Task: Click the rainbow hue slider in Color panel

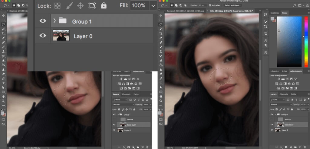Action: click(x=306, y=42)
